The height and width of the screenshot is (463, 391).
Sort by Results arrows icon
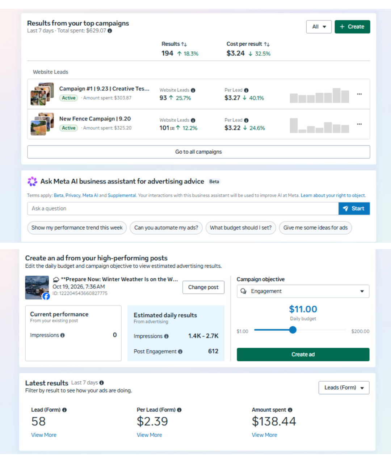(184, 44)
